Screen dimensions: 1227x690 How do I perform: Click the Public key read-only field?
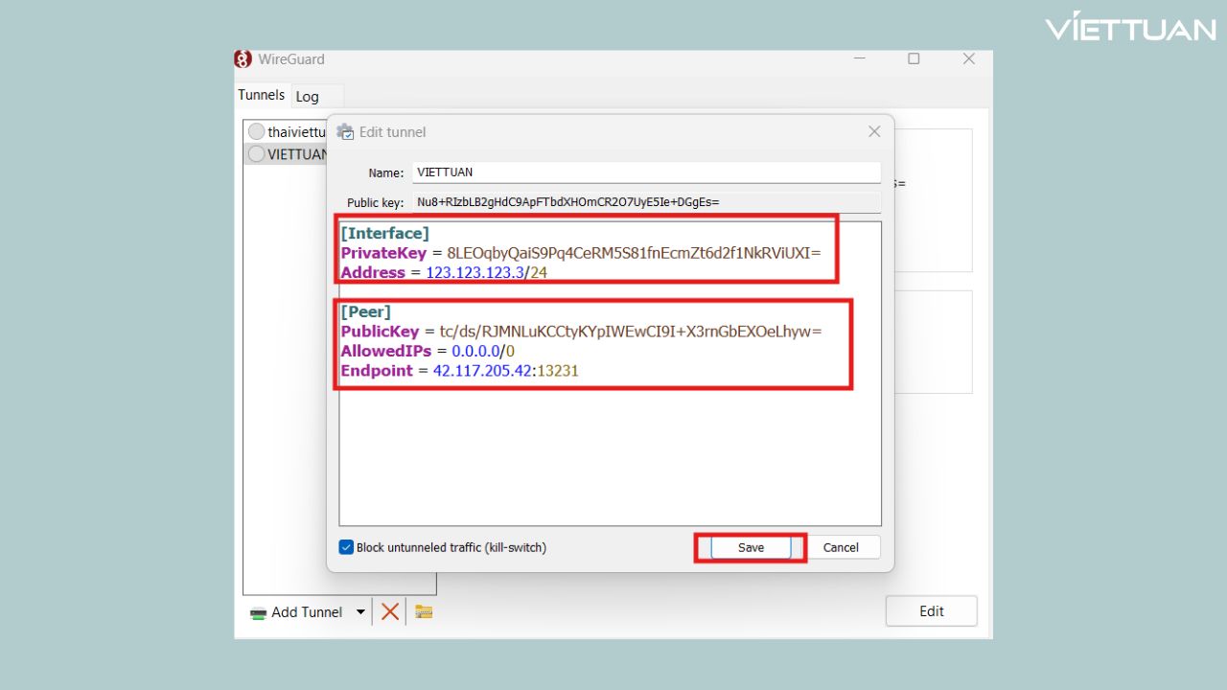coord(646,202)
